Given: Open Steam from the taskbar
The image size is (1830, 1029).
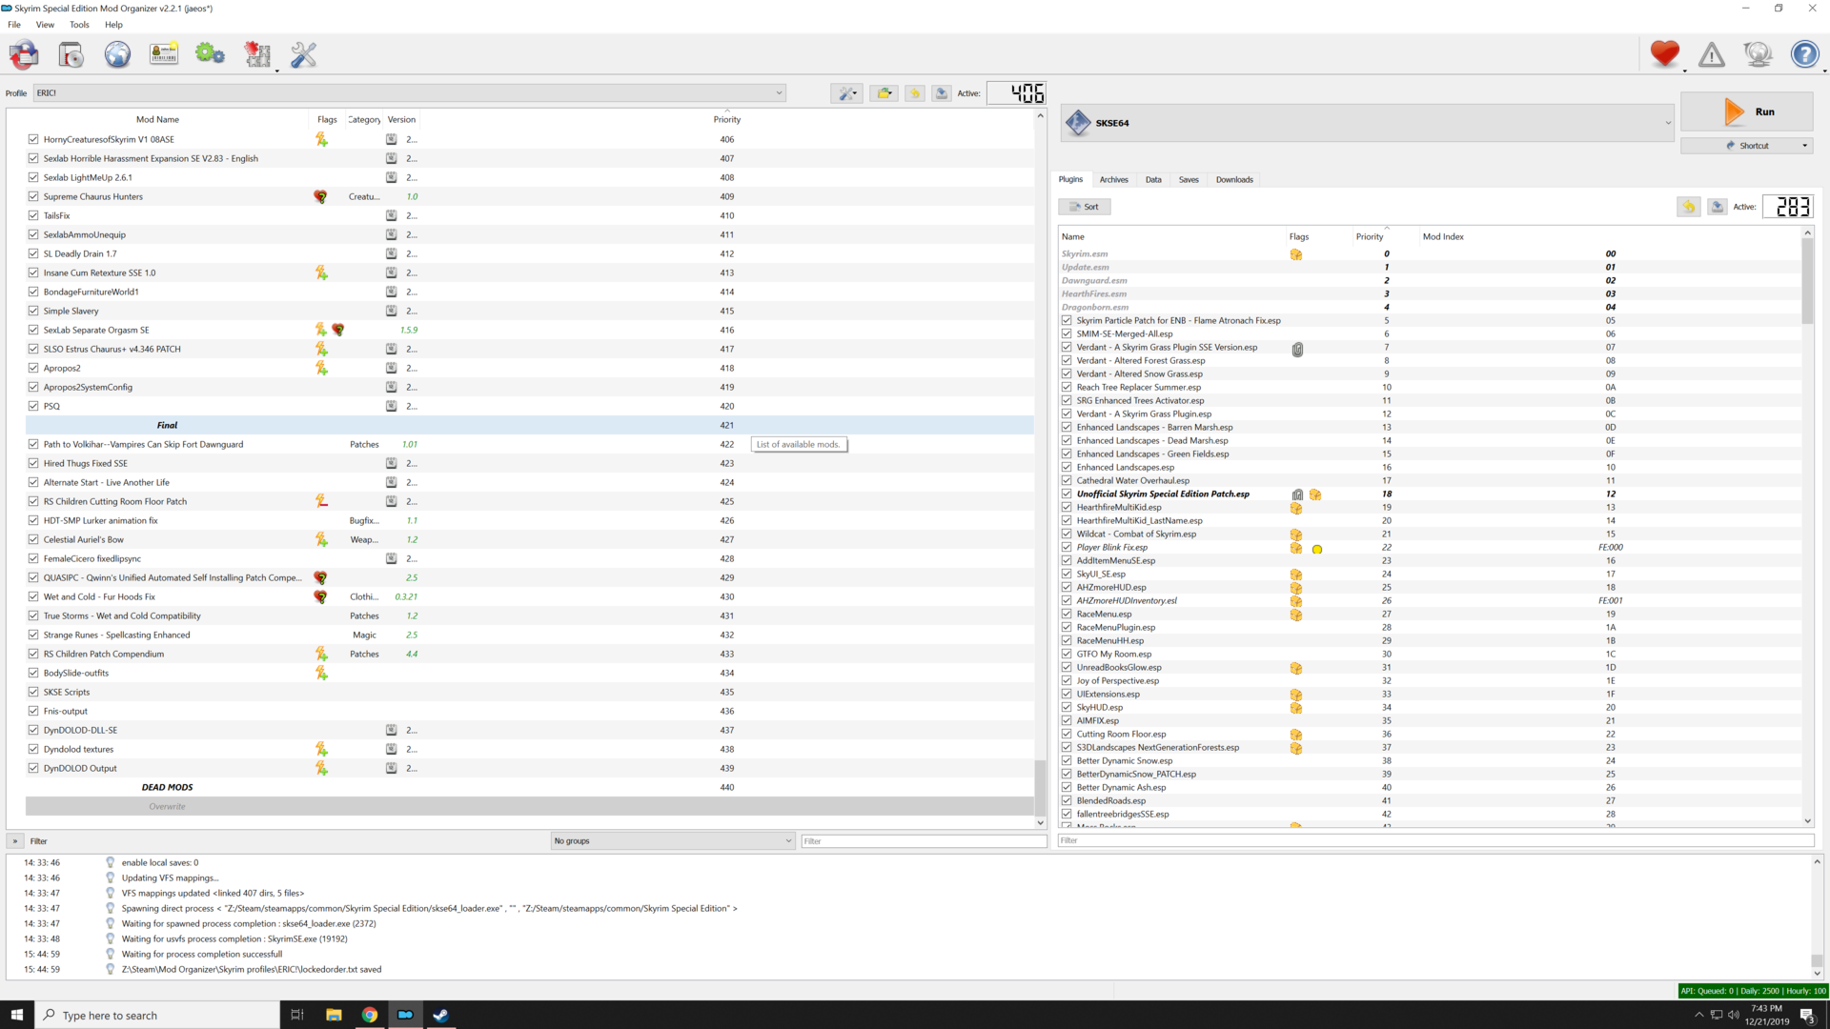Looking at the screenshot, I should [440, 1015].
